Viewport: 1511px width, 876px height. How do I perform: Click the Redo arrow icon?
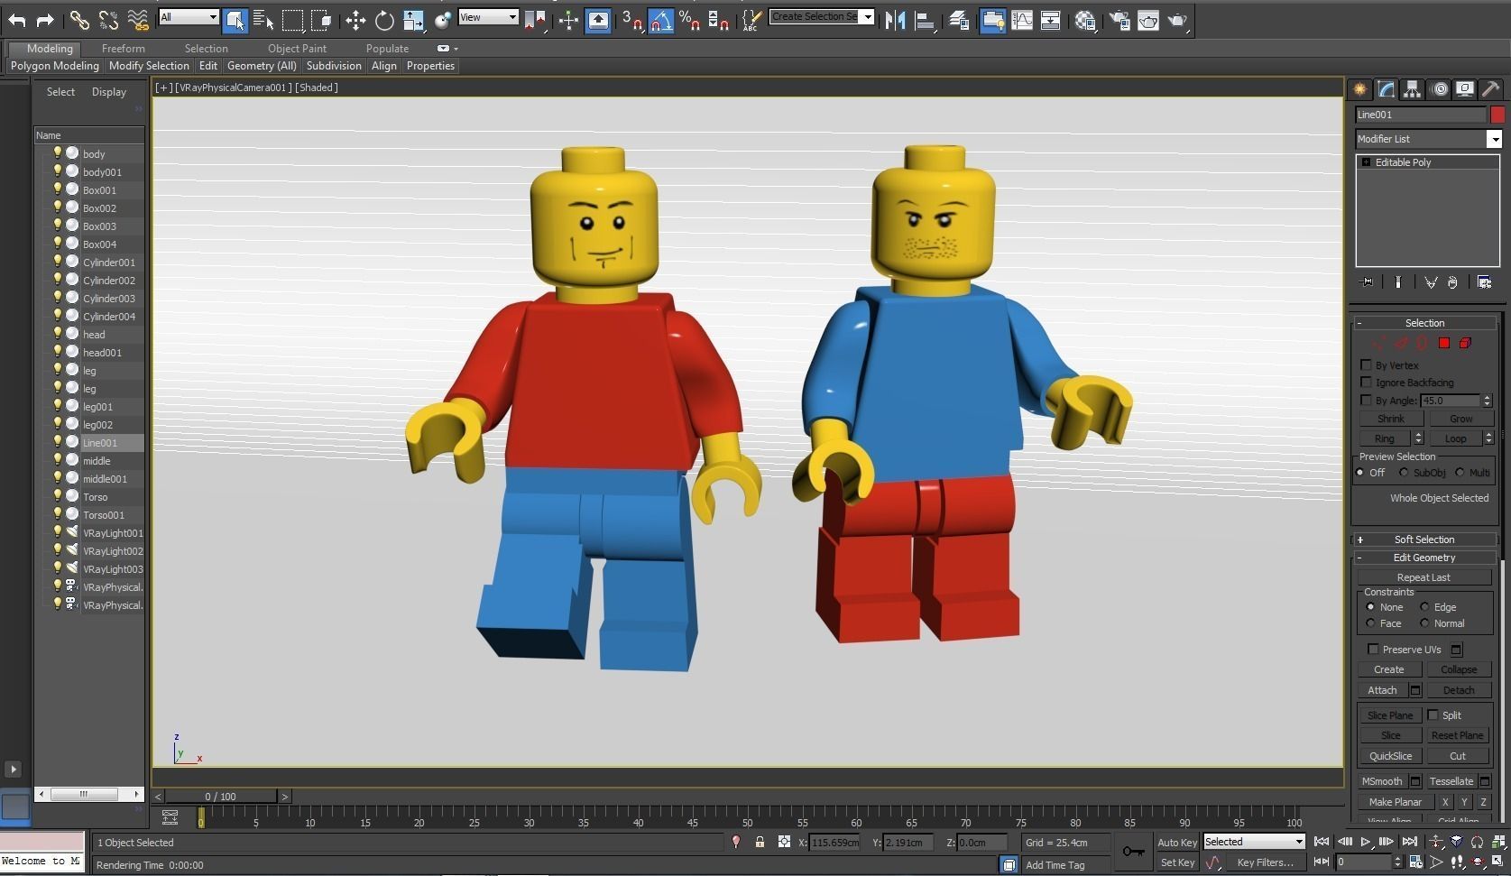click(45, 20)
